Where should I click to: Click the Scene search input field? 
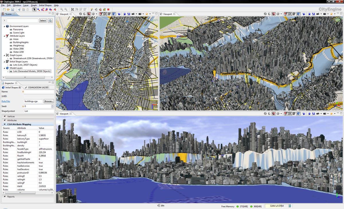pyautogui.click(x=22, y=21)
